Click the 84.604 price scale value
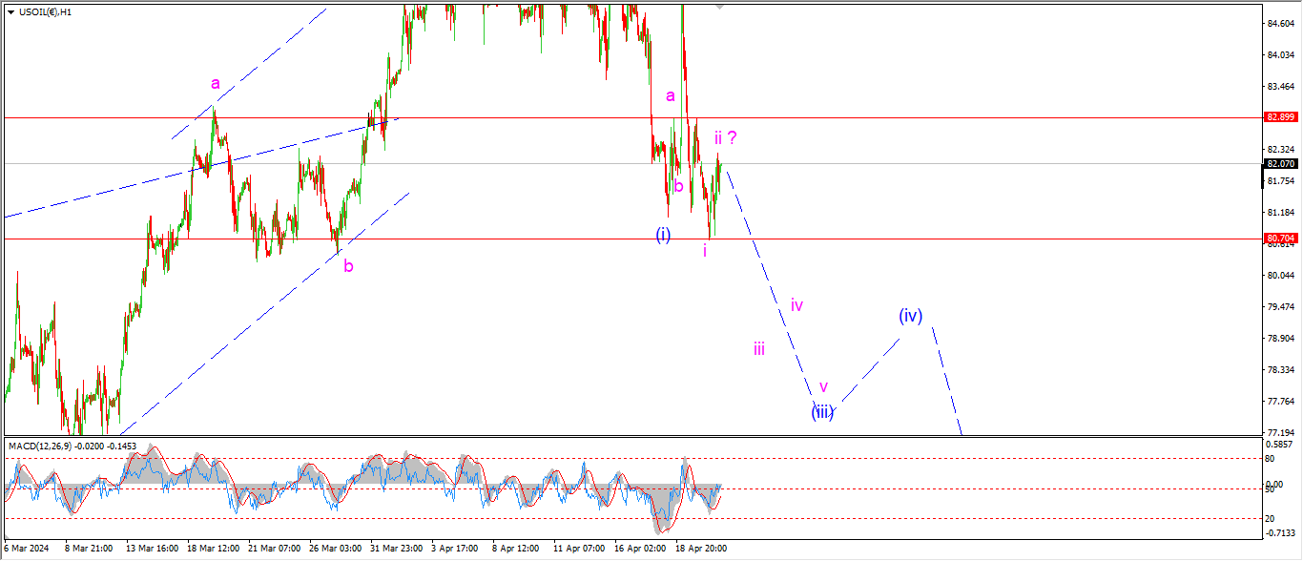Screen dimensions: 1303x561 (1281, 23)
